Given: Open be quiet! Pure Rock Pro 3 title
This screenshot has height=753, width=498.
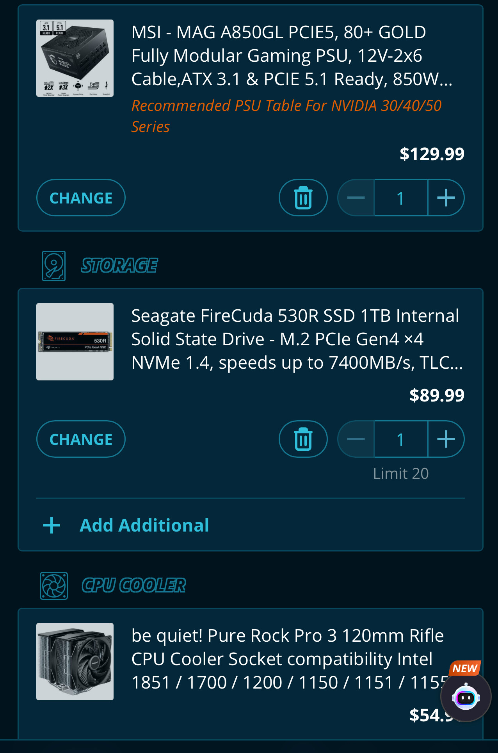Looking at the screenshot, I should click(x=289, y=659).
